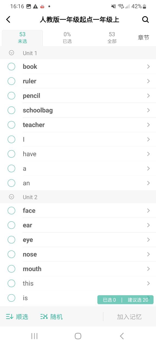Check the circle next to teacher
Image resolution: width=156 pixels, height=346 pixels.
(x=11, y=125)
